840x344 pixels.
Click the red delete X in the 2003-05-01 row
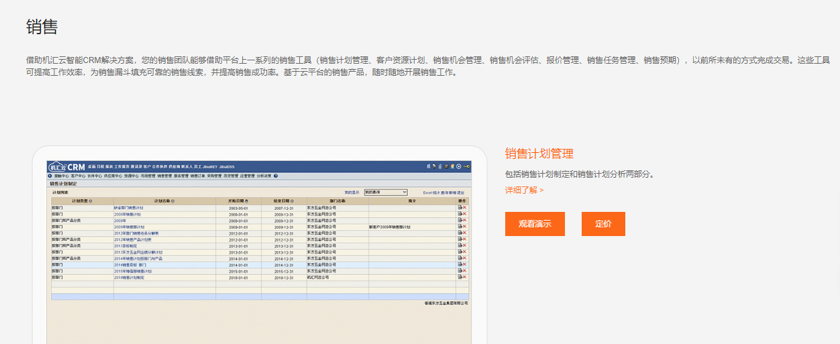pos(465,208)
